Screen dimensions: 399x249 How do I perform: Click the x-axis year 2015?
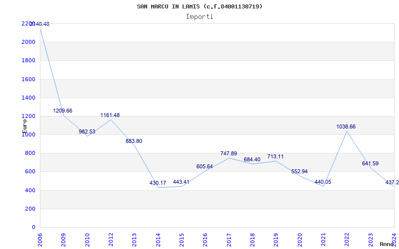pyautogui.click(x=182, y=240)
